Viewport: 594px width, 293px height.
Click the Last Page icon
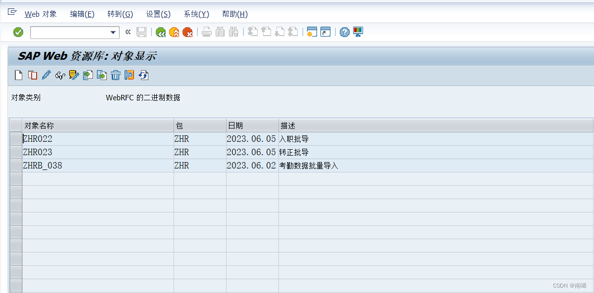pos(293,32)
